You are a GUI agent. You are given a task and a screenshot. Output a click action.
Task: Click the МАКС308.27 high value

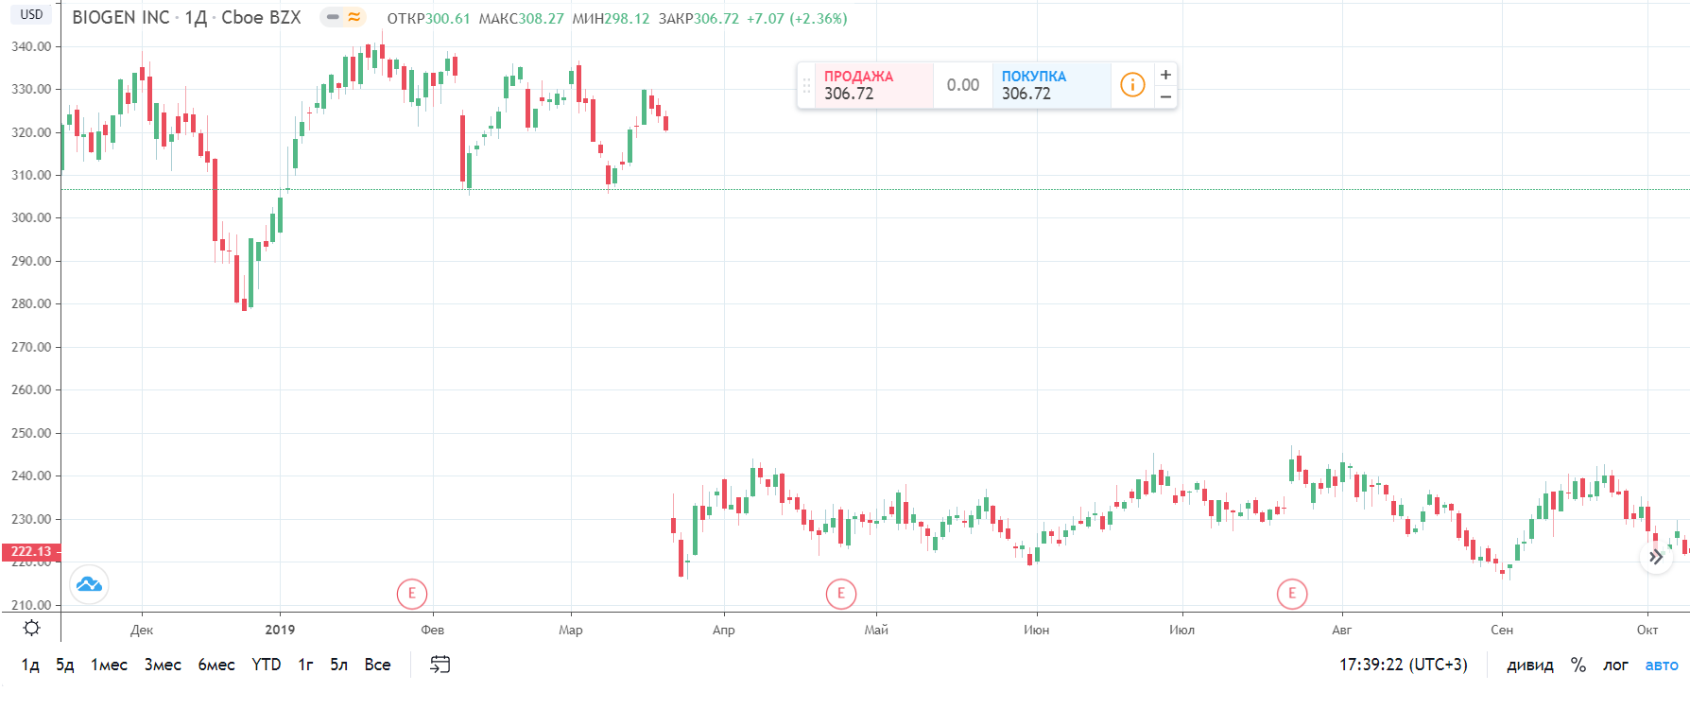click(x=521, y=18)
